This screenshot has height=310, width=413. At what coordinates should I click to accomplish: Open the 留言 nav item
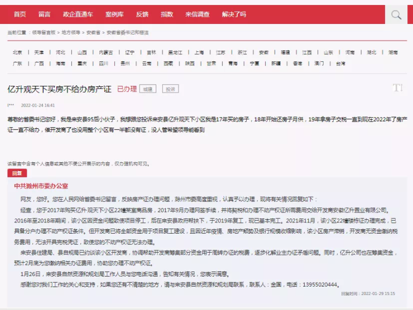tap(44, 14)
